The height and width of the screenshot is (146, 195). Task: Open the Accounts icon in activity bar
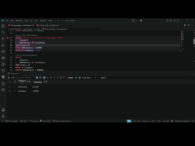(x=3, y=110)
